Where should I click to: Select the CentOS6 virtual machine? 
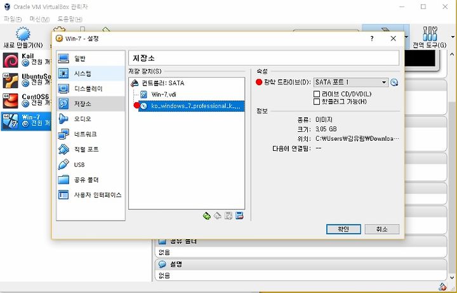26,100
